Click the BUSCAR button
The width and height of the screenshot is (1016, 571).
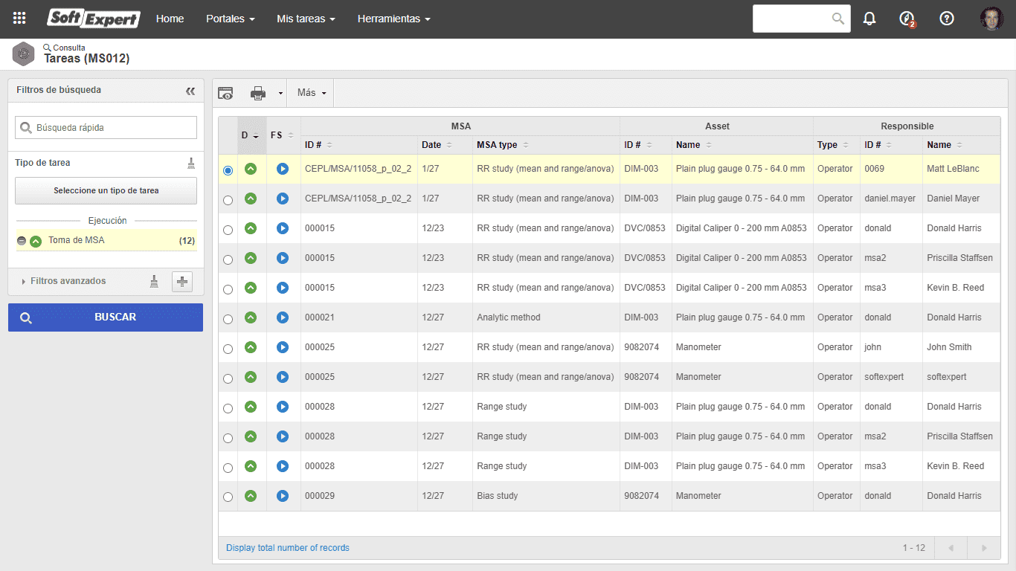pyautogui.click(x=106, y=317)
